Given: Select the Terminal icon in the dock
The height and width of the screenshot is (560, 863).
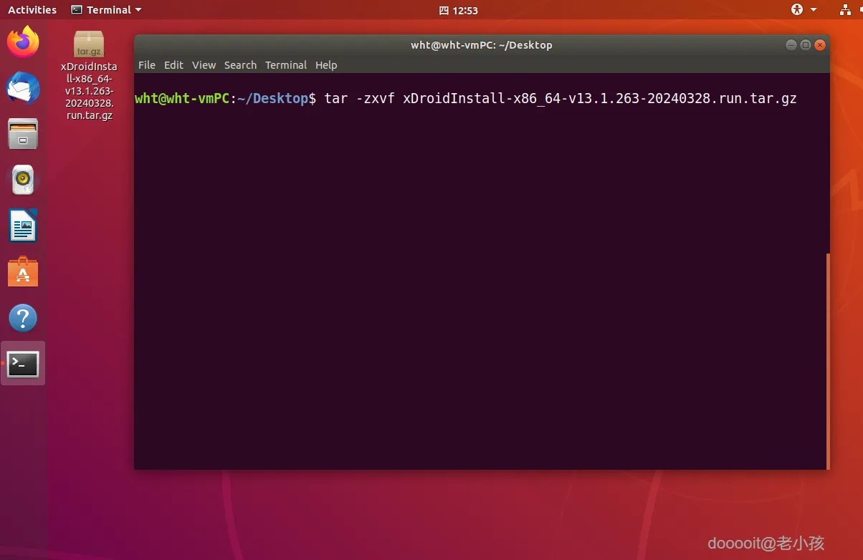Looking at the screenshot, I should point(23,365).
